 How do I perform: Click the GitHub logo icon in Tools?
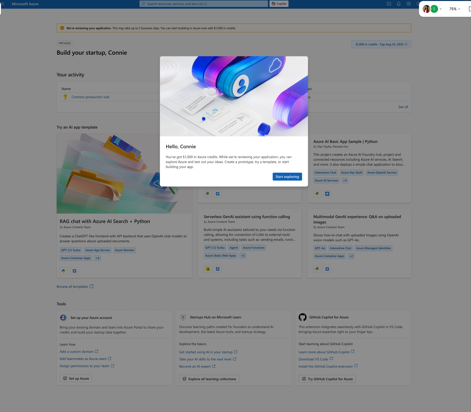pos(302,317)
